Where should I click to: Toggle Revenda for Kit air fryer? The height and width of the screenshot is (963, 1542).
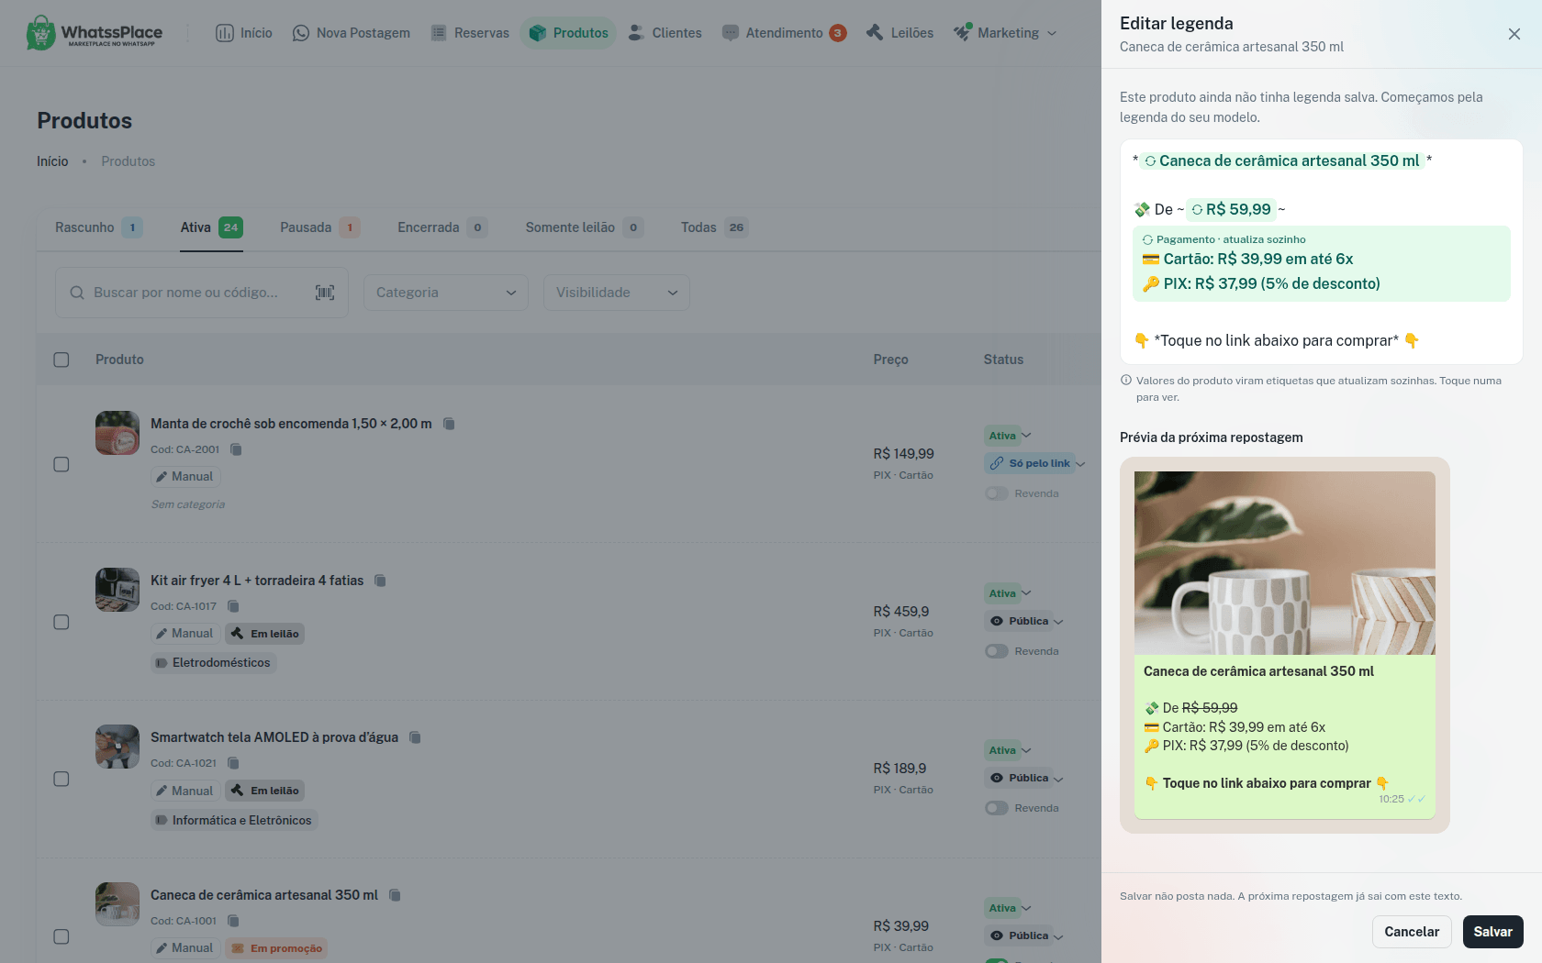click(x=997, y=651)
